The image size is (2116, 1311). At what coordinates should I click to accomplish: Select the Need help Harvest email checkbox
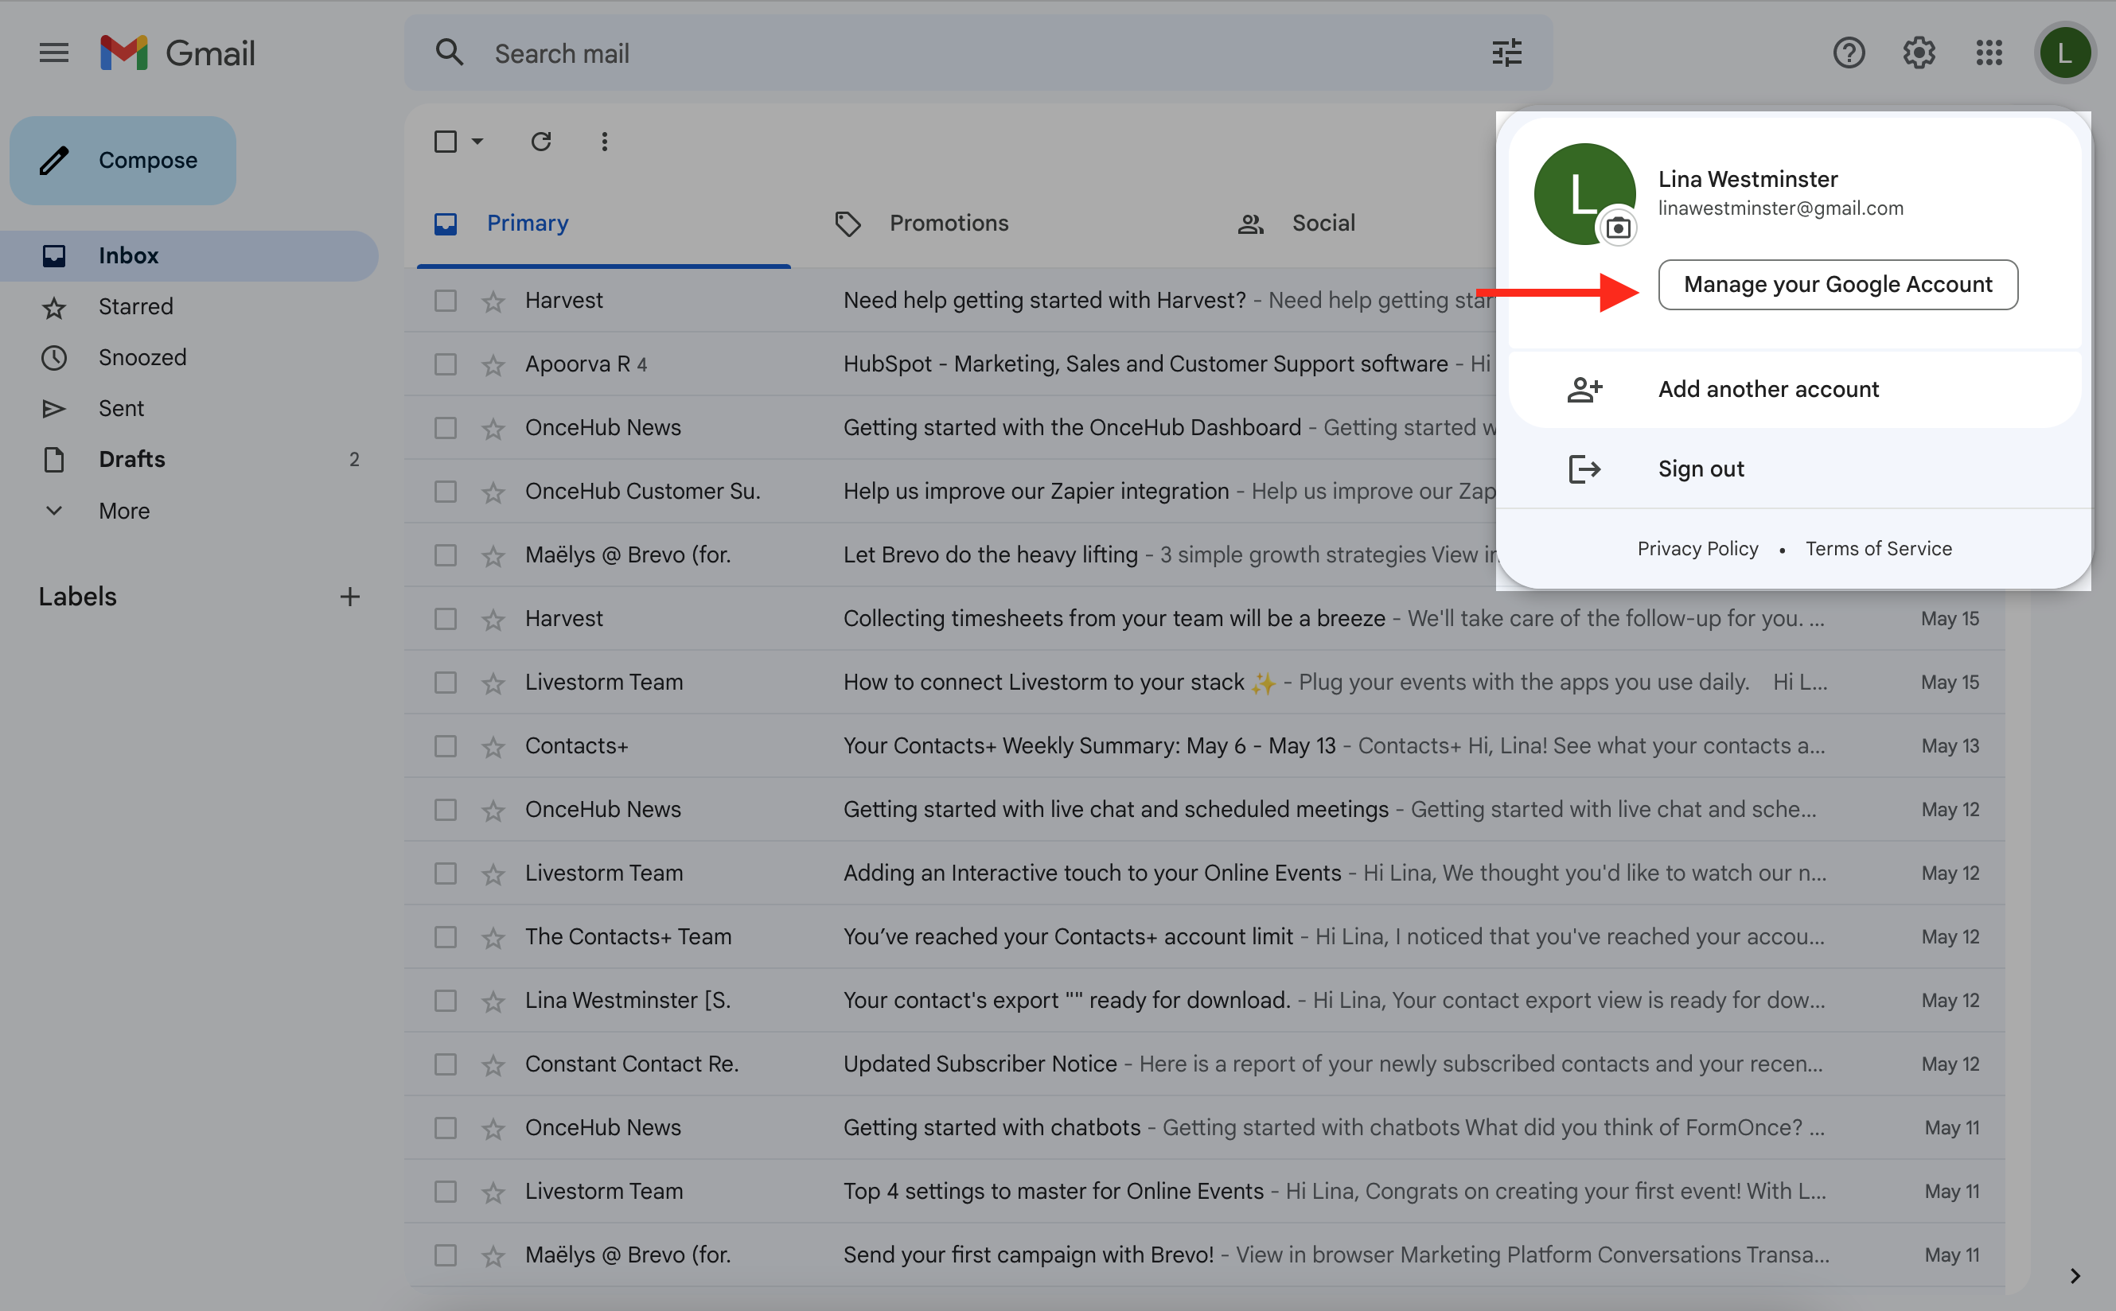(445, 301)
